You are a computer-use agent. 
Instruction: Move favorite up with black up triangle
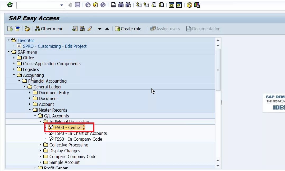tap(107, 29)
